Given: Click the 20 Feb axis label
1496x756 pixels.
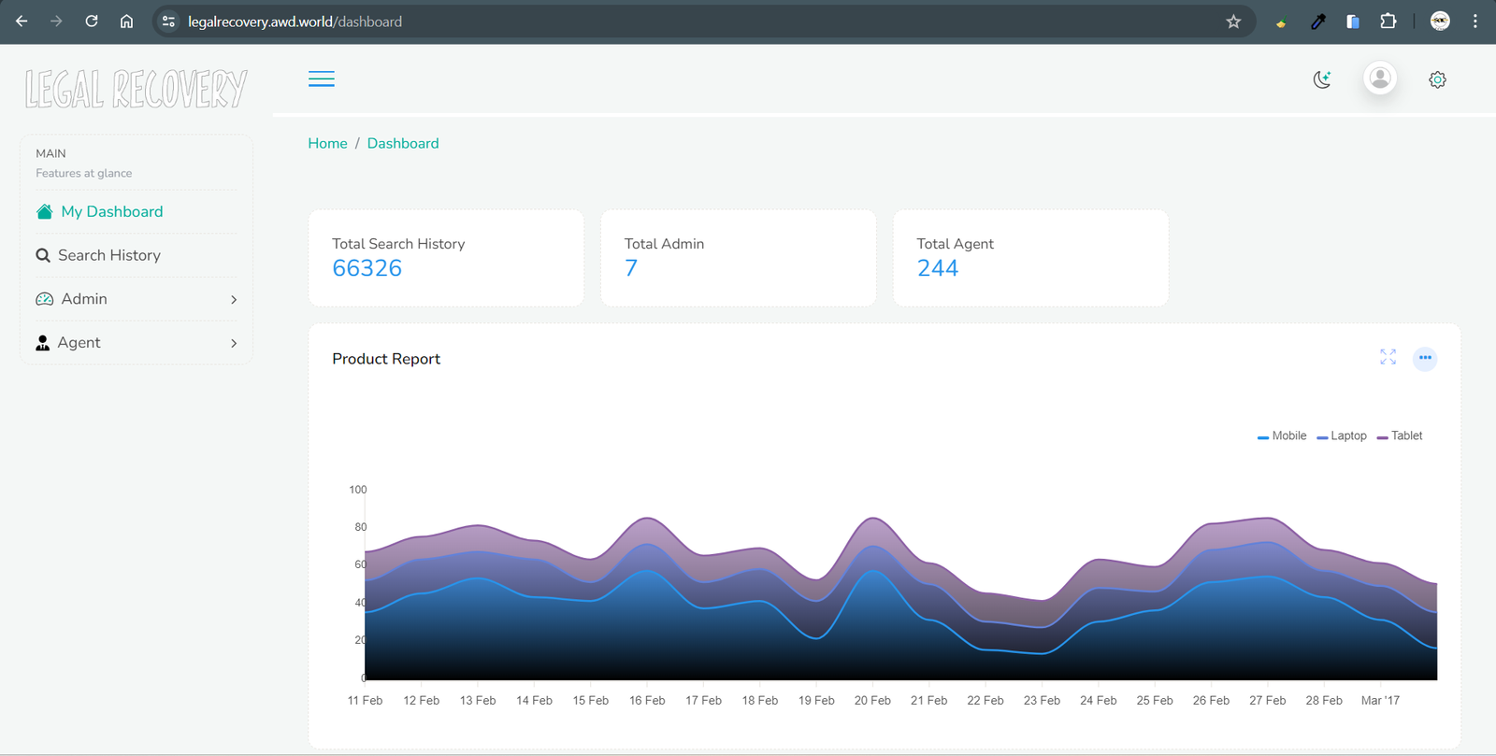Looking at the screenshot, I should 872,700.
